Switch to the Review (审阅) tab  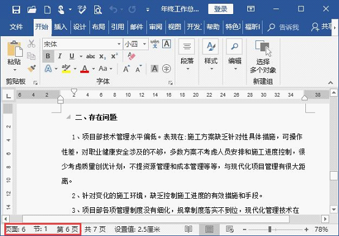(x=155, y=27)
